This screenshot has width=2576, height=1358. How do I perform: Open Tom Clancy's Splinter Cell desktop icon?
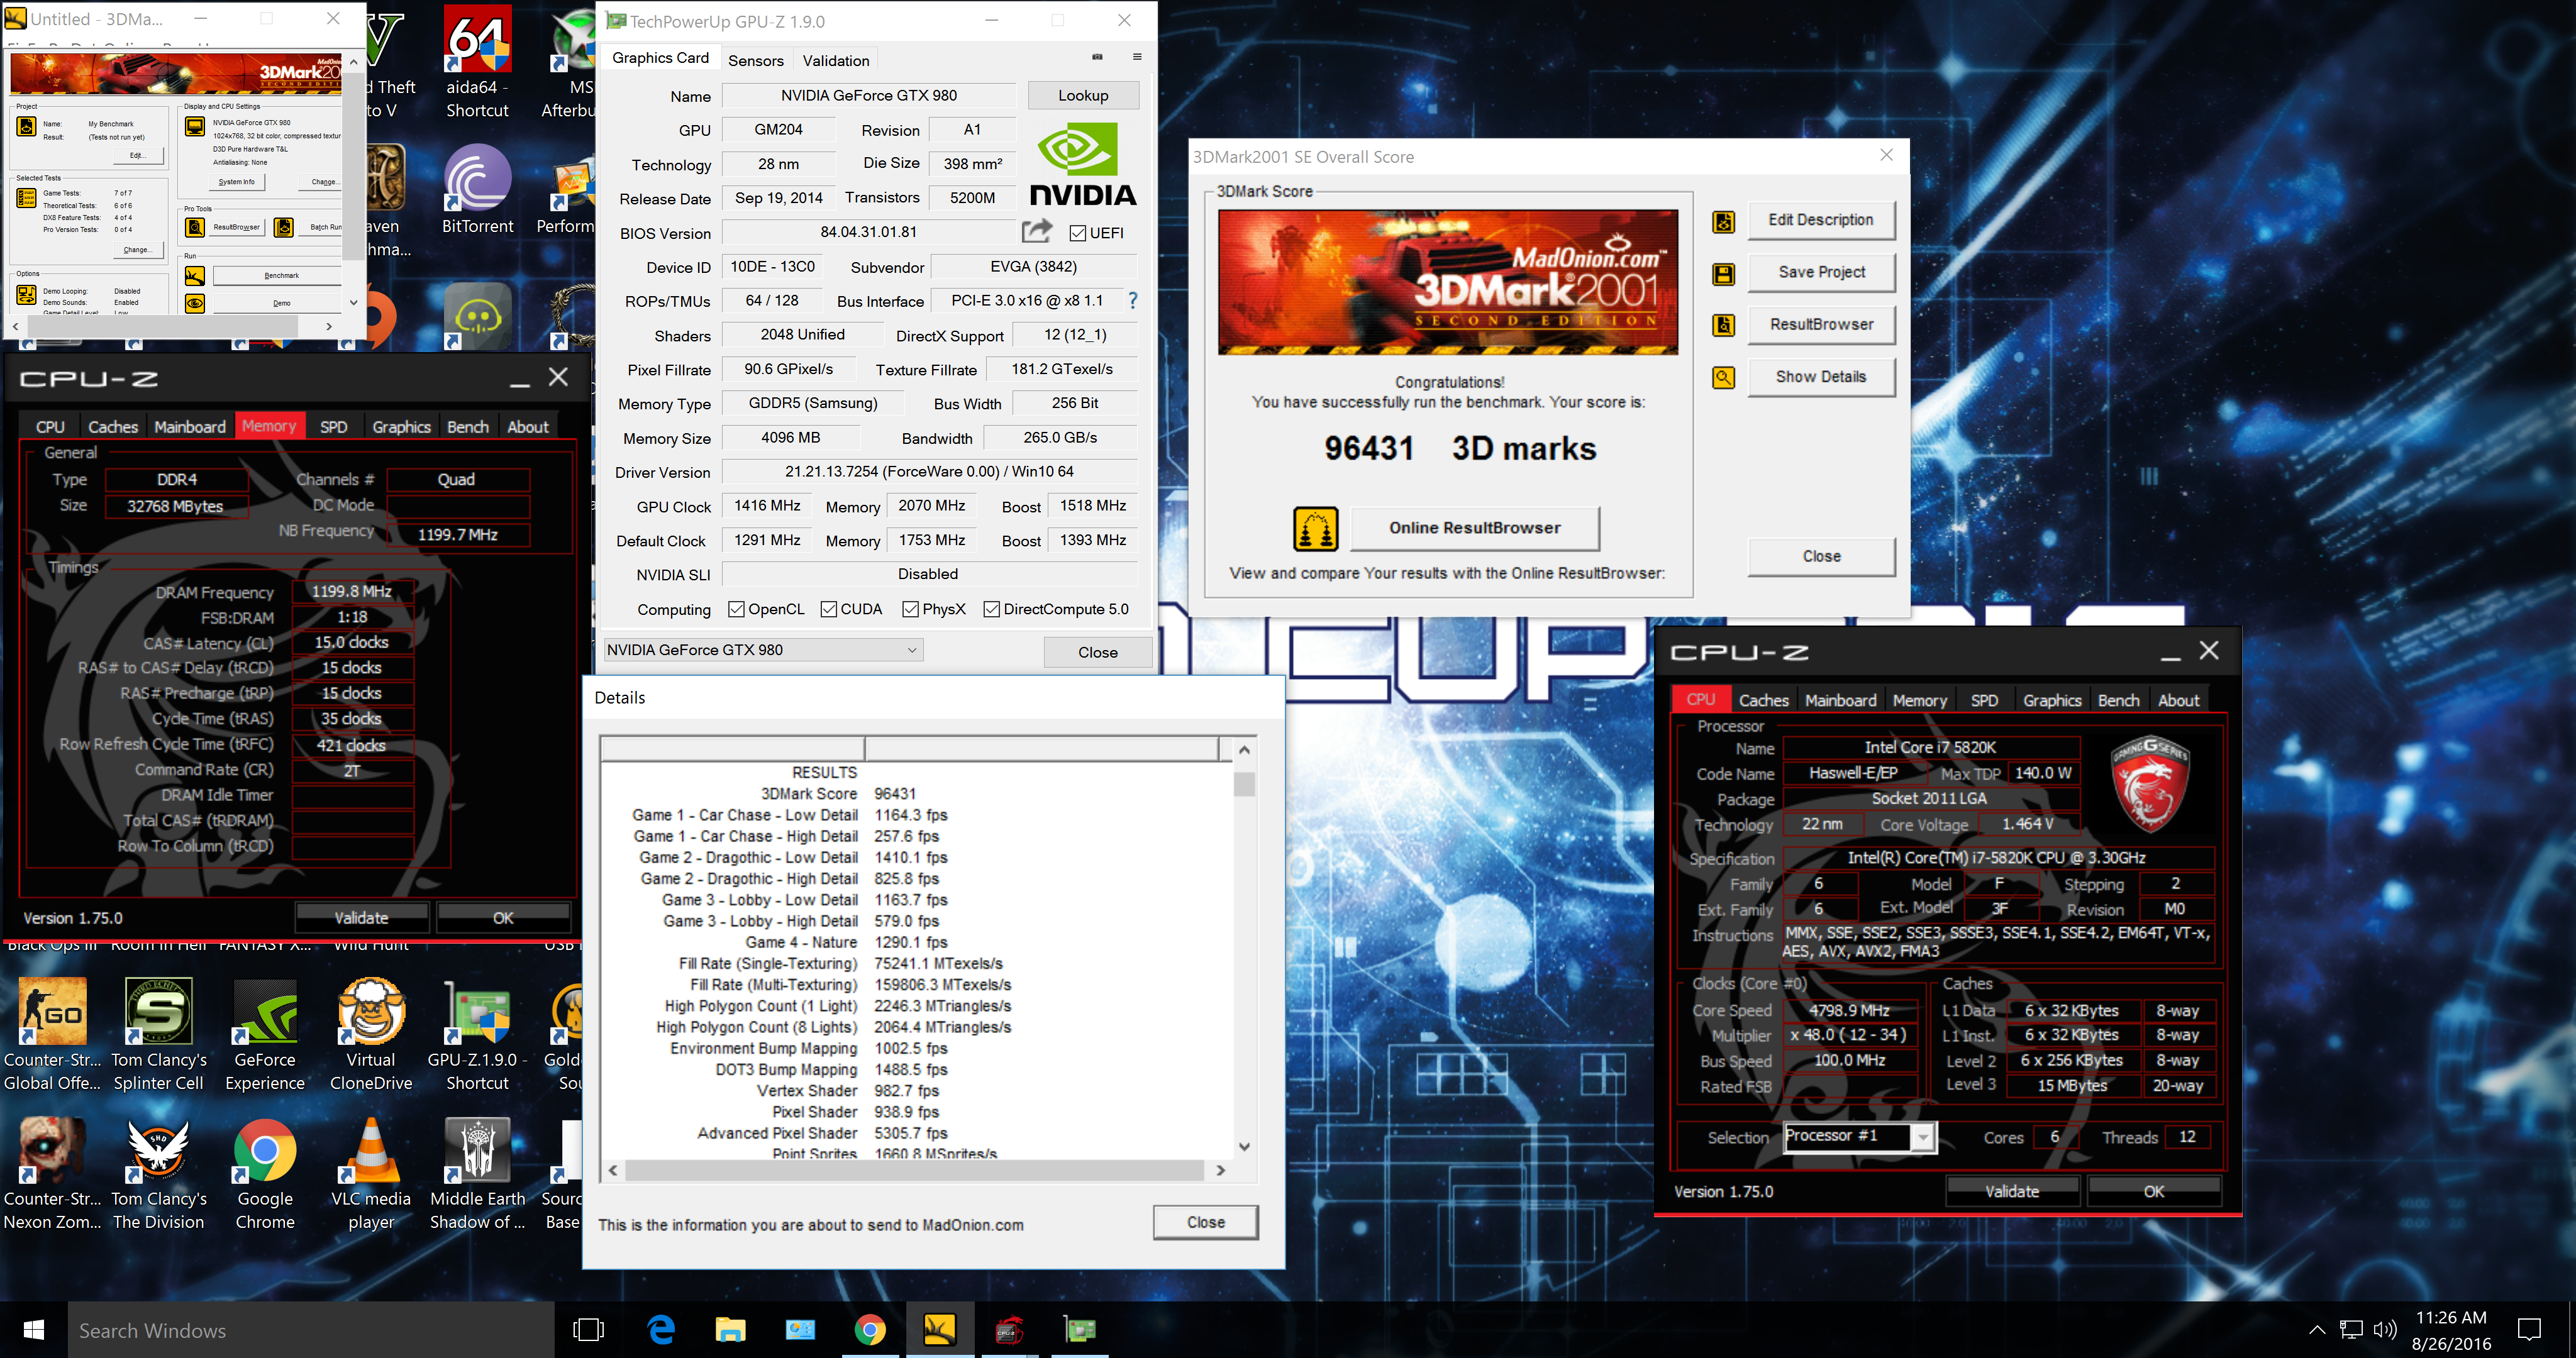(158, 1035)
